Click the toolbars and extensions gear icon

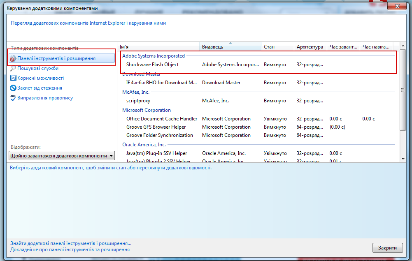pos(13,58)
